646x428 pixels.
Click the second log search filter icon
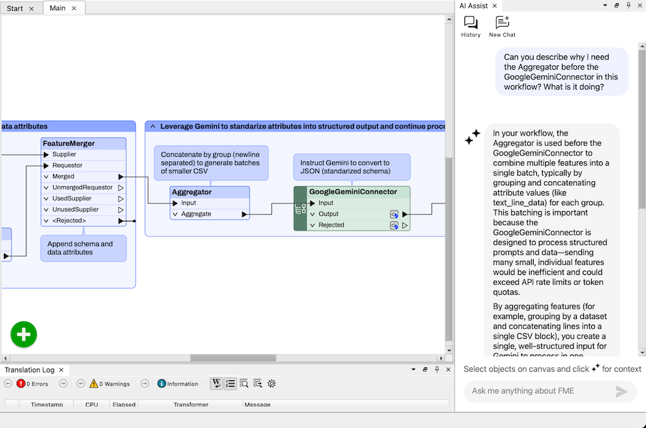(x=258, y=383)
